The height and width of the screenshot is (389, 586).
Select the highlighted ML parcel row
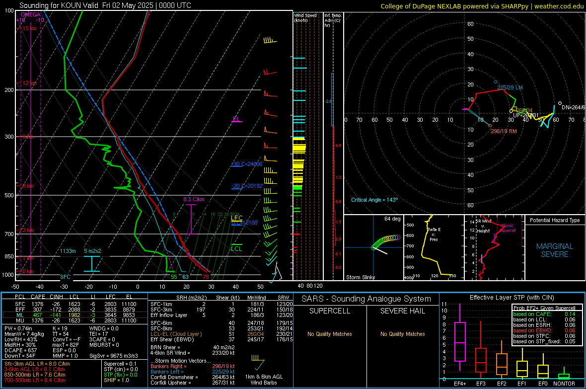75,315
